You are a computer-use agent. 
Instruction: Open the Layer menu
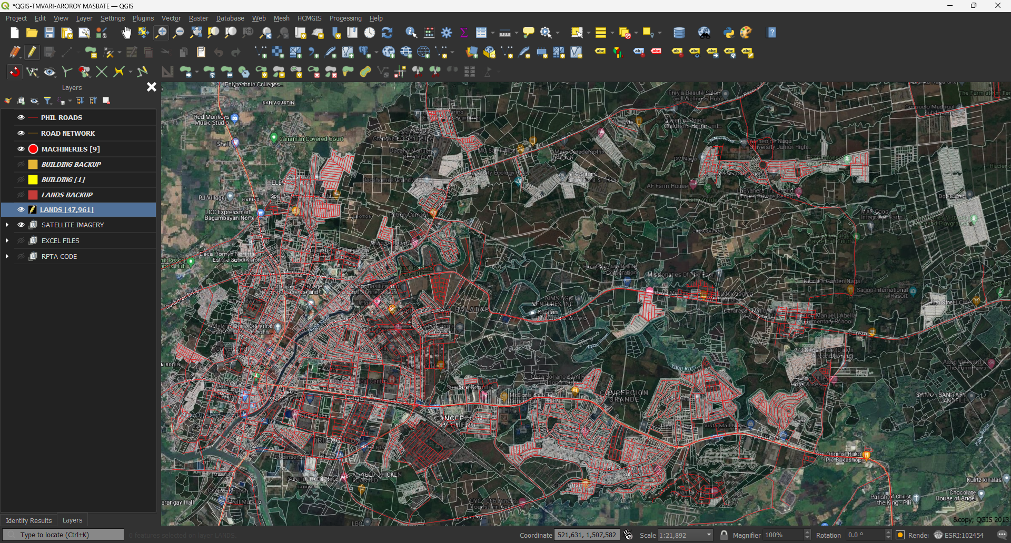[x=84, y=18]
